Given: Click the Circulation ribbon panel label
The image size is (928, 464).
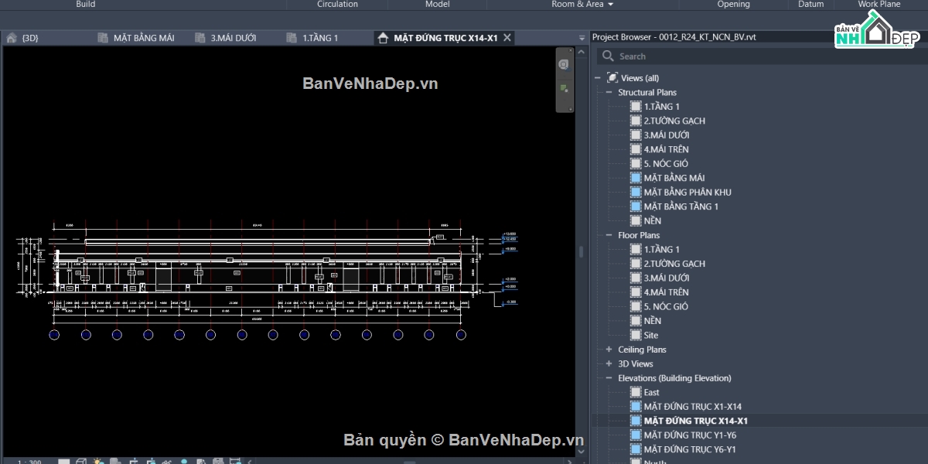Looking at the screenshot, I should pyautogui.click(x=337, y=5).
